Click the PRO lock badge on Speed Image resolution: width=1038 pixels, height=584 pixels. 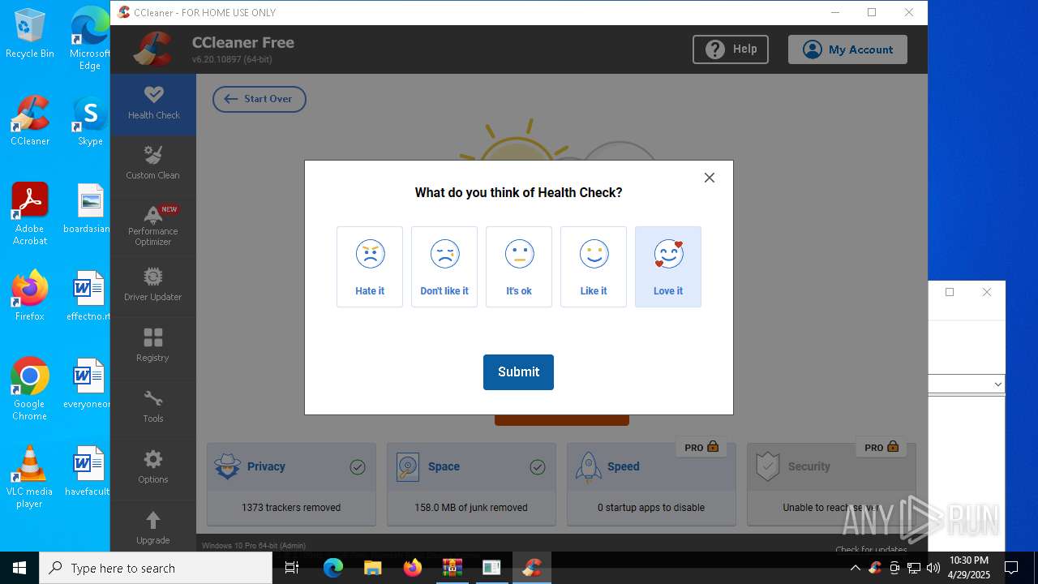[701, 447]
